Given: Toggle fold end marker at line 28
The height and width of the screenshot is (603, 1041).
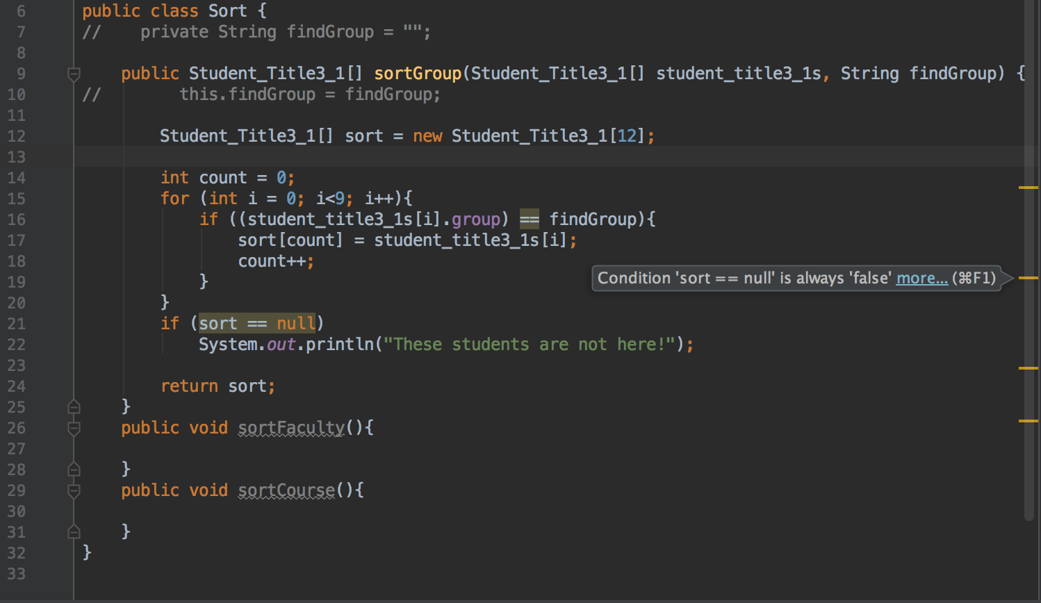Looking at the screenshot, I should (x=74, y=469).
